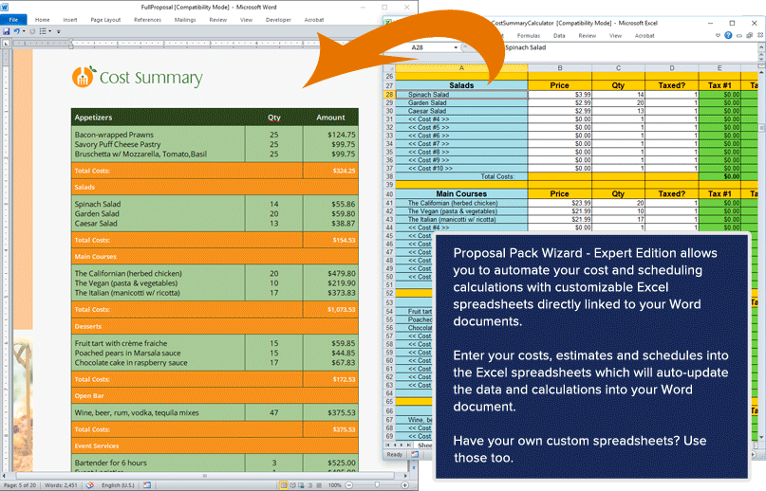Open the Undo history dropdown arrow in Word

coord(24,31)
